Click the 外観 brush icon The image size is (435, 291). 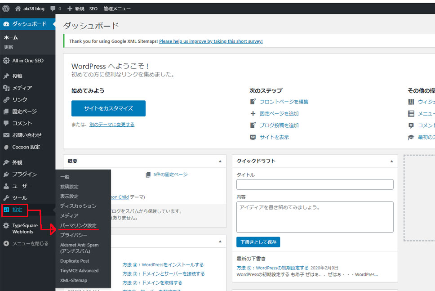(x=6, y=162)
